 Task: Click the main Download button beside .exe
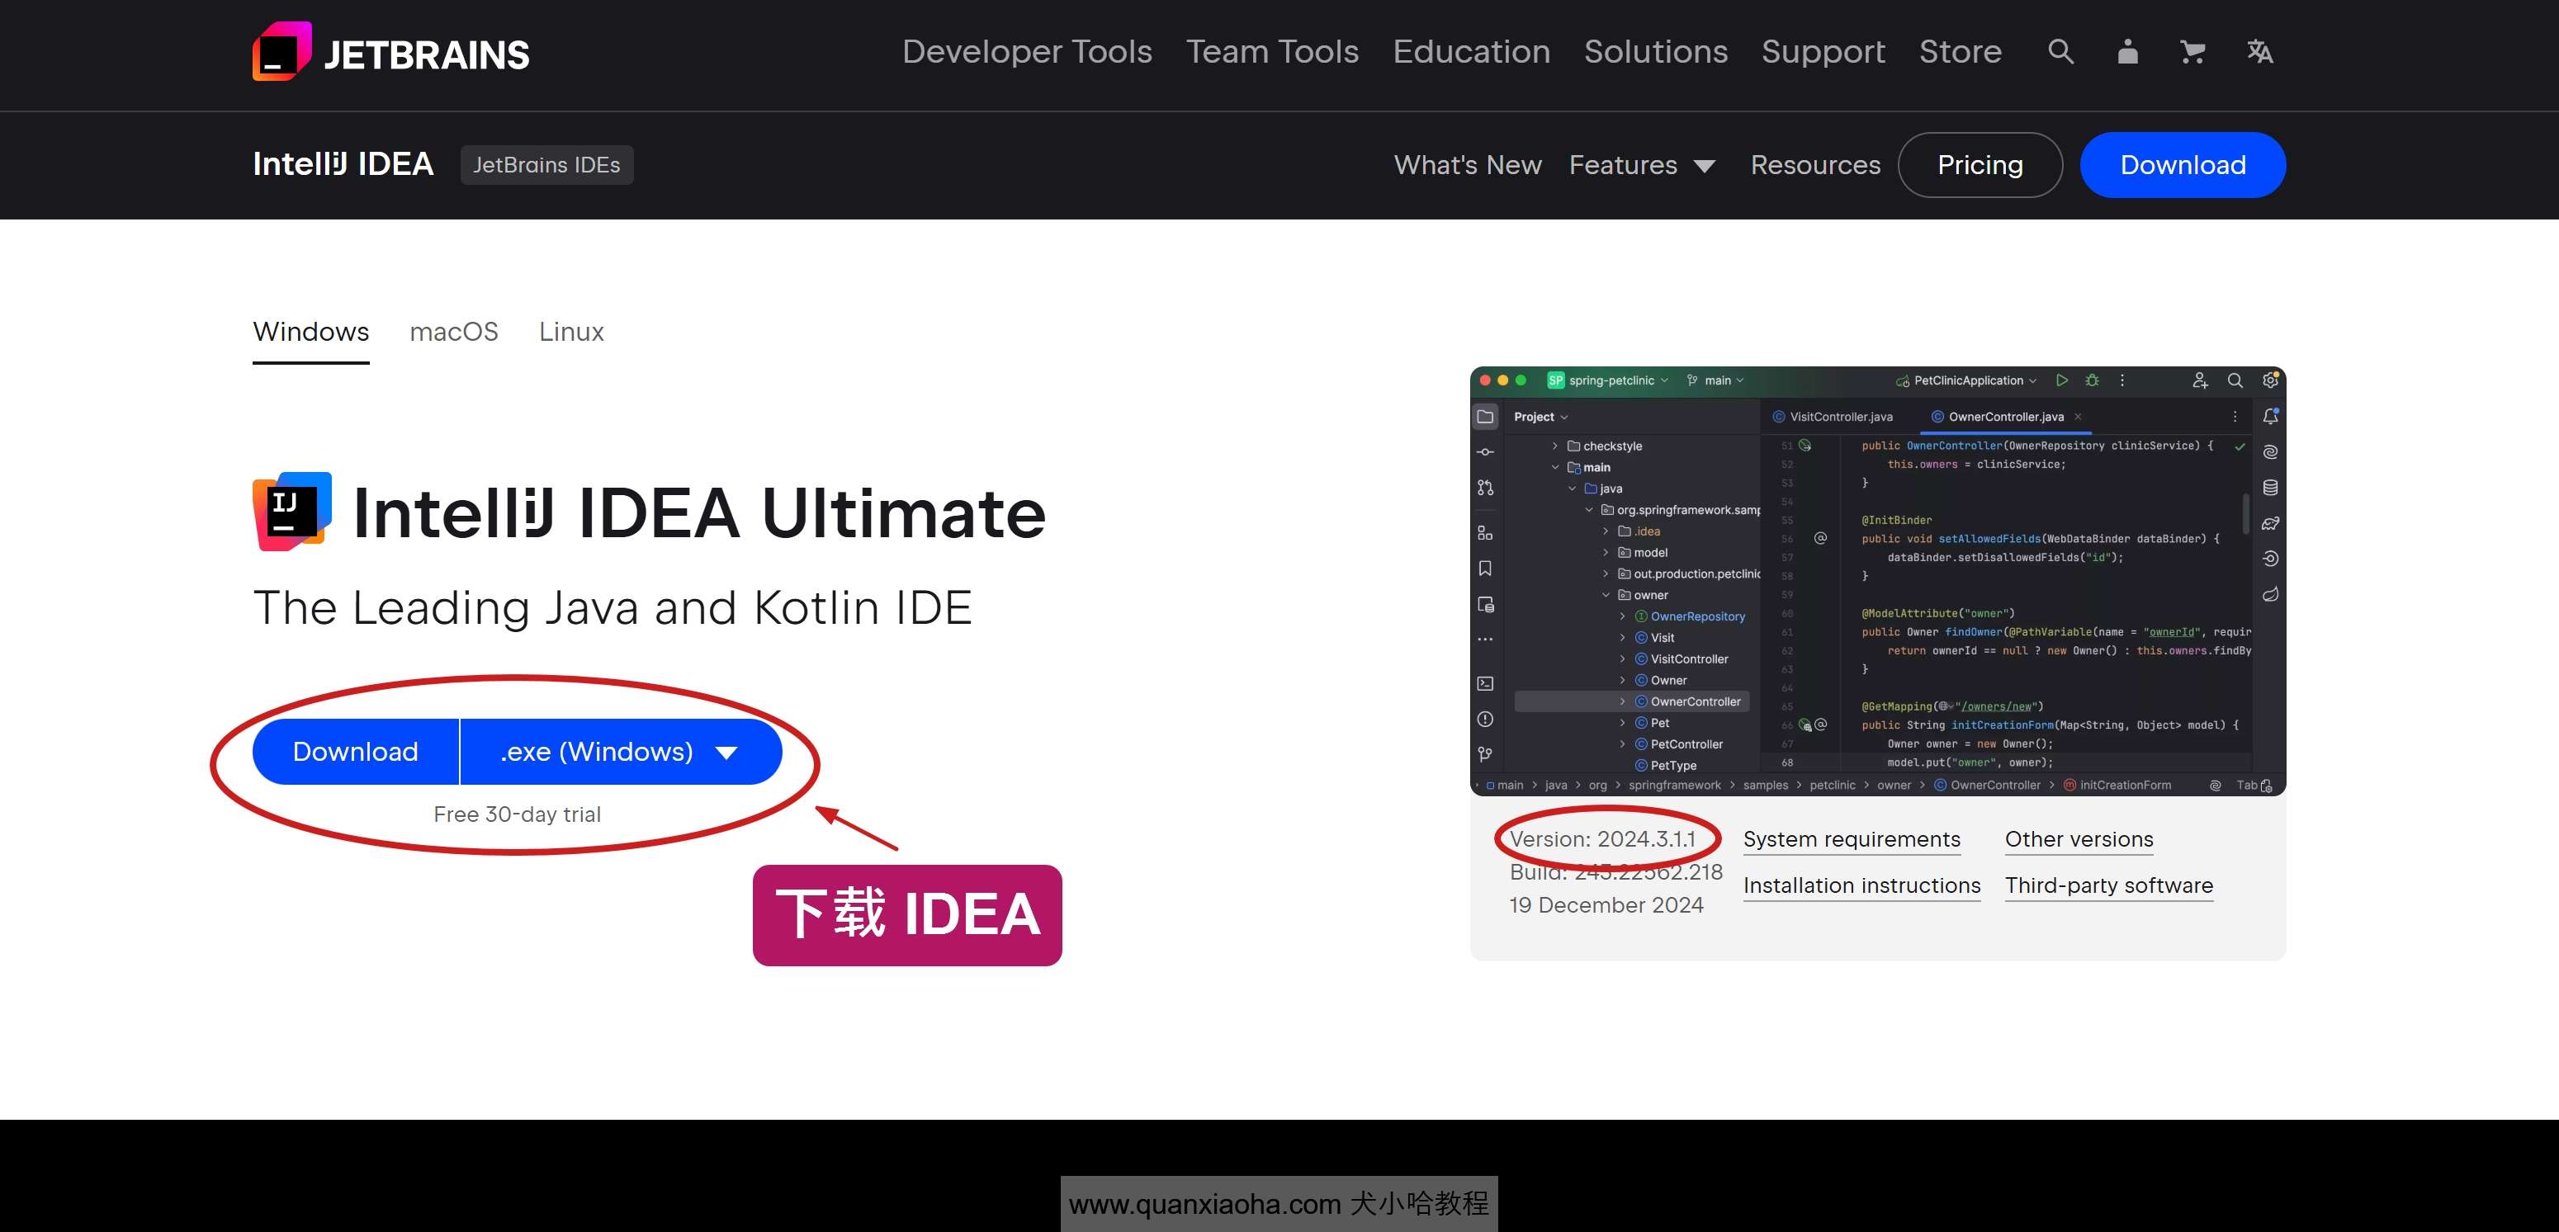pos(356,752)
